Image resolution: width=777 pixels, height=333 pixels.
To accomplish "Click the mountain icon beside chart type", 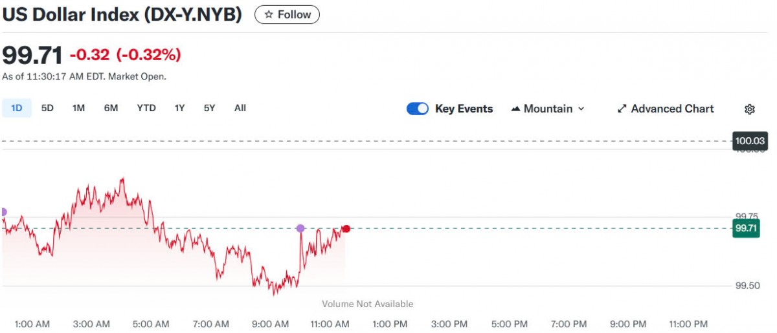I will coord(516,109).
